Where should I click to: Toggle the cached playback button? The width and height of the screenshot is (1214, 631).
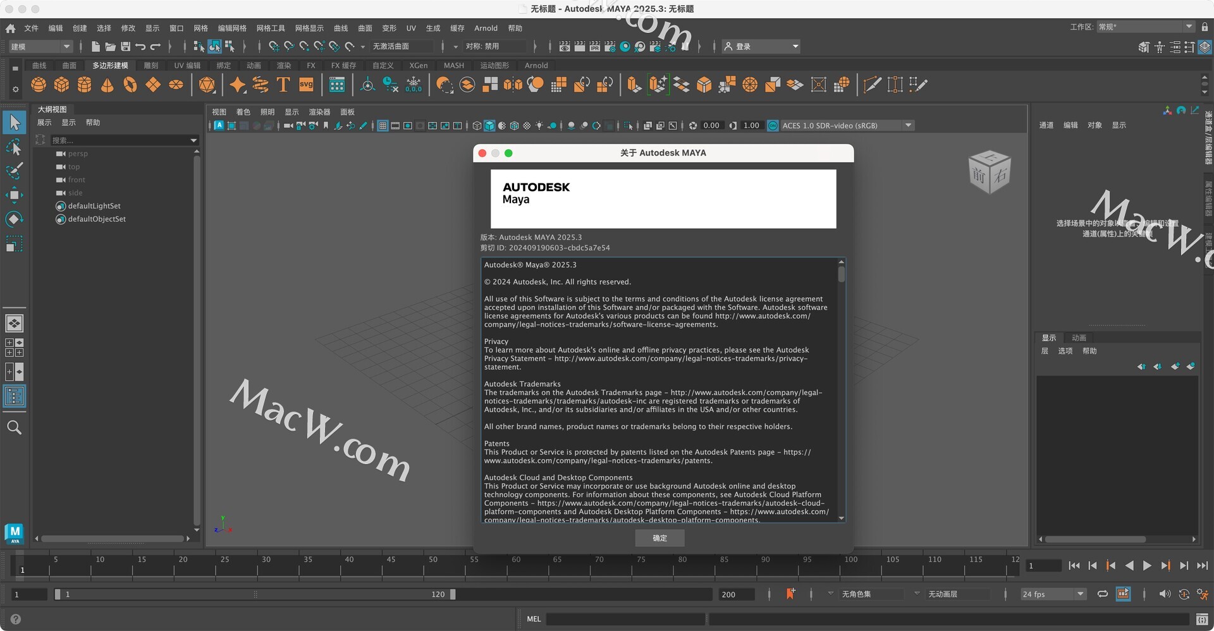[1123, 594]
